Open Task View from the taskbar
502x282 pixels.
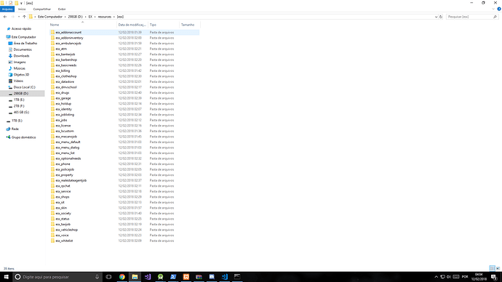(109, 277)
